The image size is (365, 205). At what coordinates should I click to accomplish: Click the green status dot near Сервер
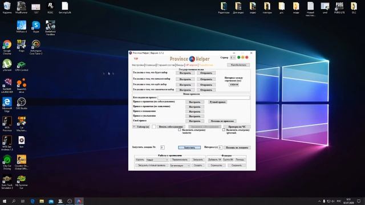[238, 58]
